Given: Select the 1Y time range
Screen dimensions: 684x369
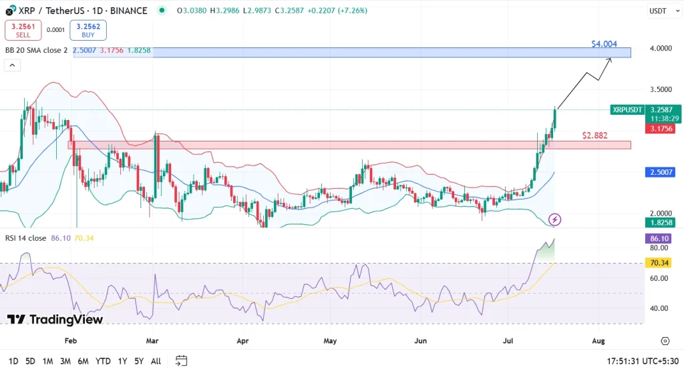Looking at the screenshot, I should coord(123,361).
